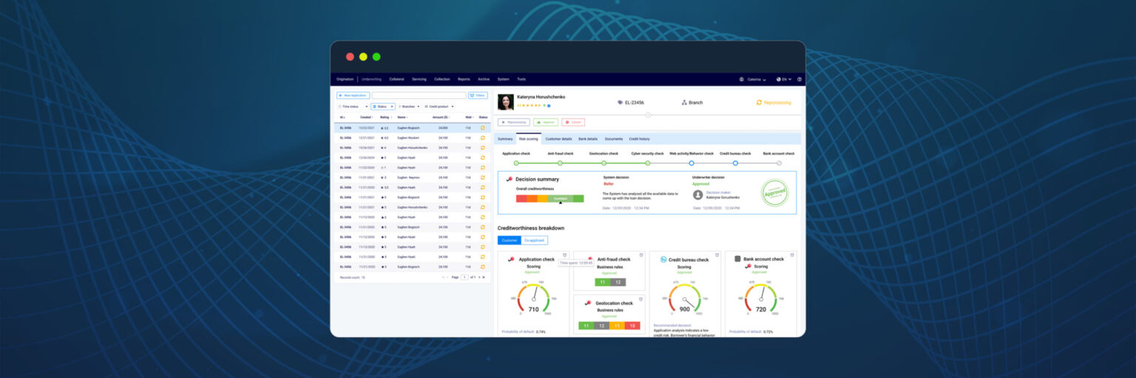Switch breakdown to Customer
Viewport: 1136px width, 378px height.
click(x=510, y=240)
